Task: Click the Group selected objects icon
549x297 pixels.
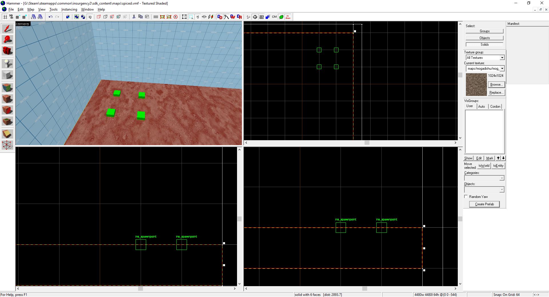Action: [x=77, y=17]
